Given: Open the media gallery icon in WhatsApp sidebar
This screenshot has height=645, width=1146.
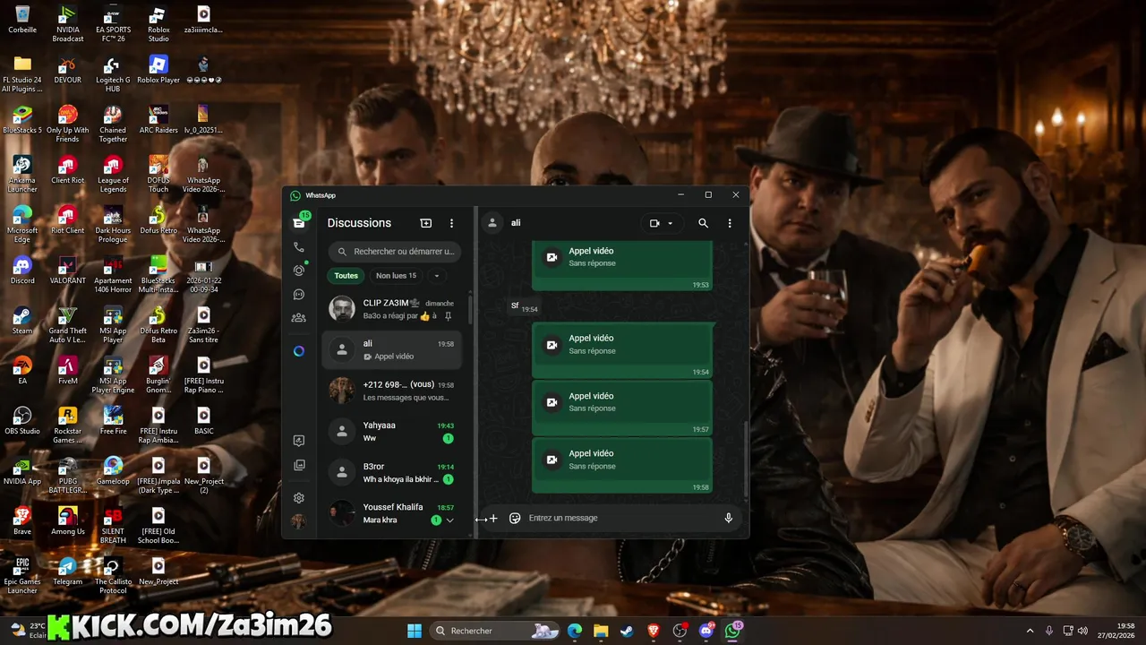Looking at the screenshot, I should [299, 465].
